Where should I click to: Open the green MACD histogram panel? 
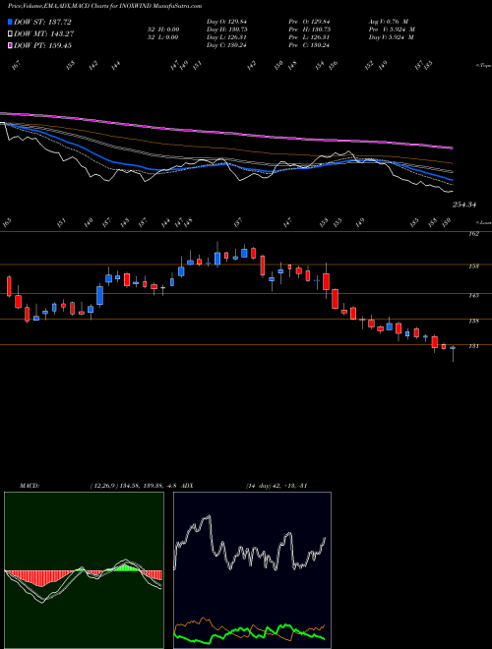(x=84, y=570)
